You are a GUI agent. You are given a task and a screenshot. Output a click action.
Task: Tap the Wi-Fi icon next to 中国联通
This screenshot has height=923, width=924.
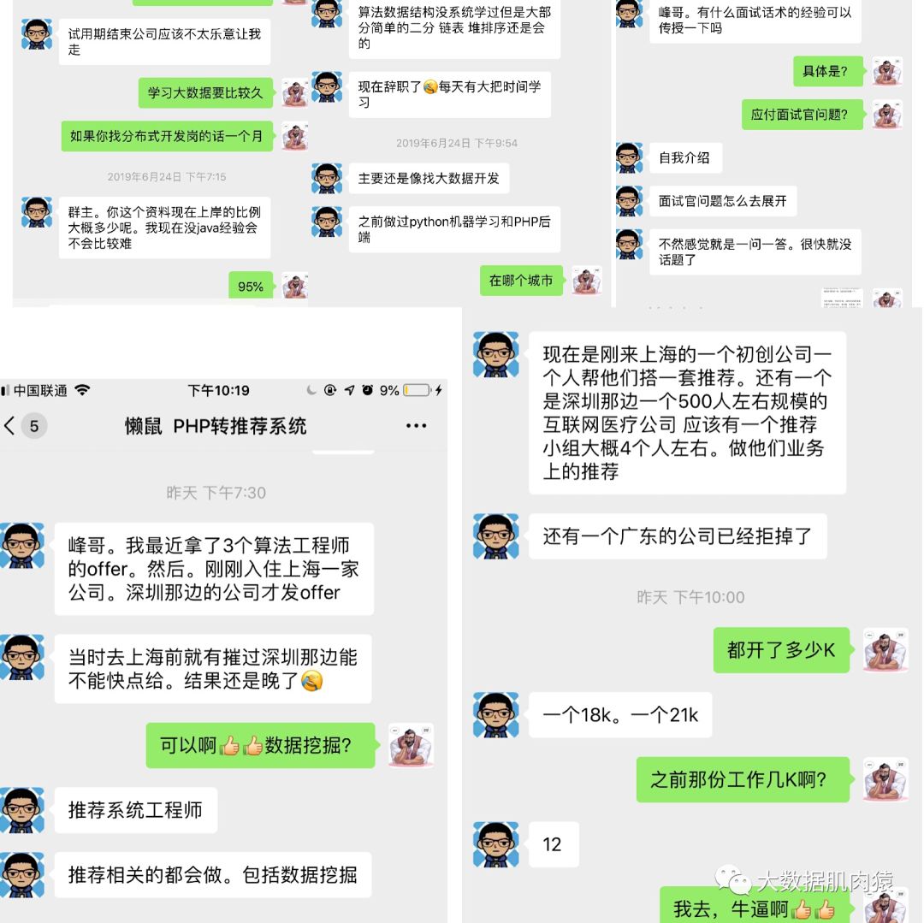pyautogui.click(x=82, y=390)
